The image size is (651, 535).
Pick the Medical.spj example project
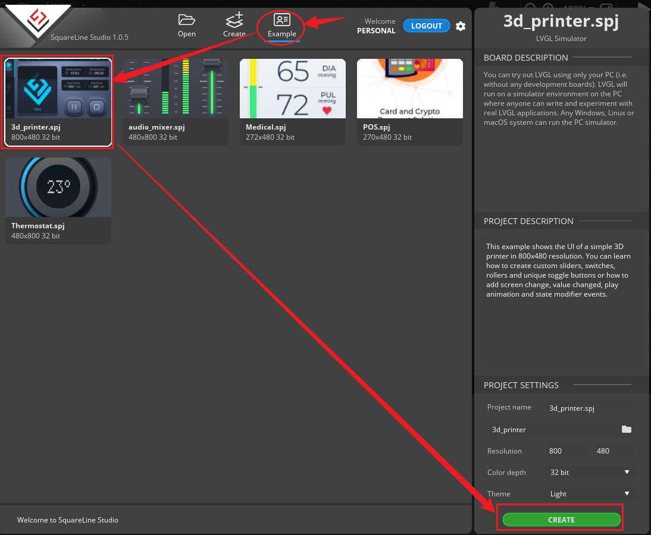tap(292, 89)
